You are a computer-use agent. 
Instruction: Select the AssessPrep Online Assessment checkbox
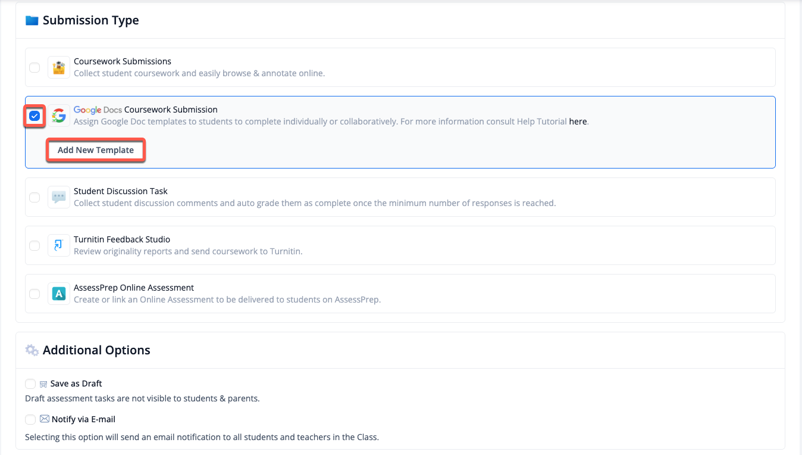35,294
